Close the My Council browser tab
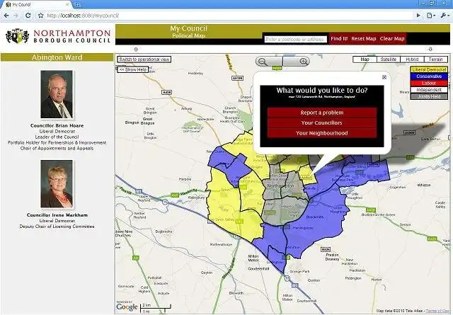This screenshot has width=453, height=315. 67,5
